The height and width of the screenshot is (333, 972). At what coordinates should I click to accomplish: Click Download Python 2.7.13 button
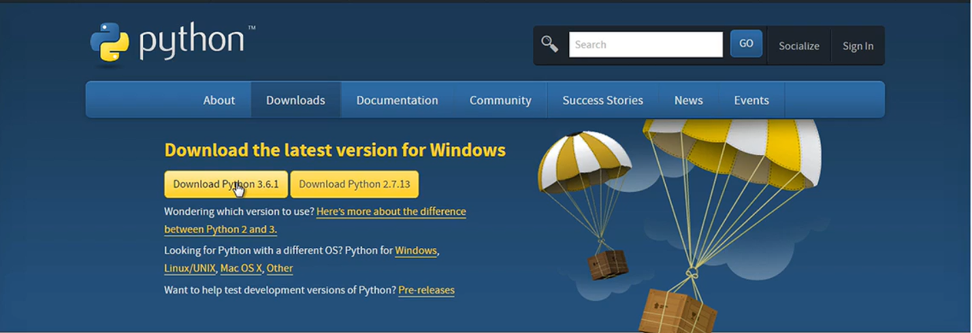355,184
